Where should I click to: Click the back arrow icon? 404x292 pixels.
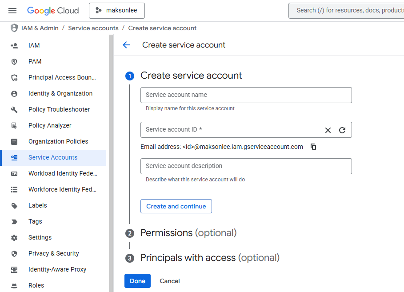(x=126, y=45)
